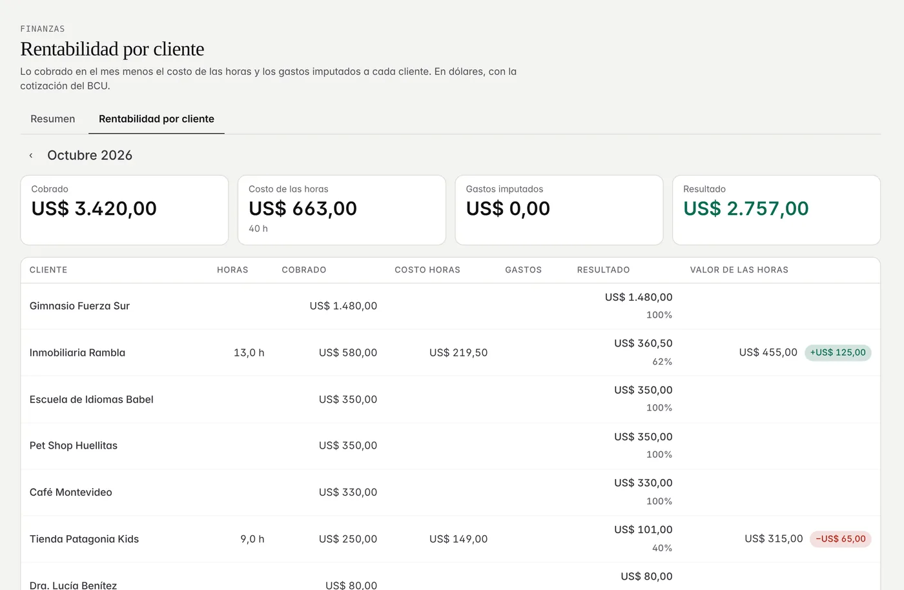The image size is (904, 590).
Task: Click the 40% margin under Tienda Patagonia
Action: pos(663,548)
